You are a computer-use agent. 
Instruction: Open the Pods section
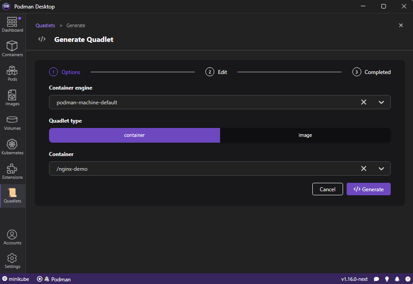point(12,73)
